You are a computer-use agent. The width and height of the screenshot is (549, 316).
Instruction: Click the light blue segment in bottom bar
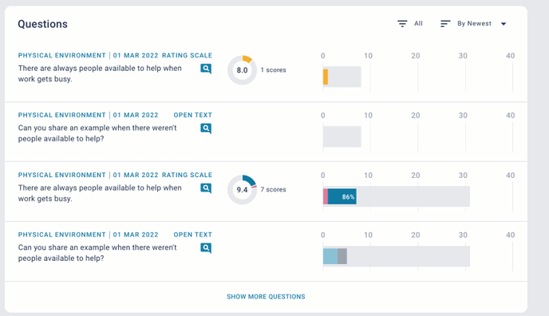tap(330, 256)
